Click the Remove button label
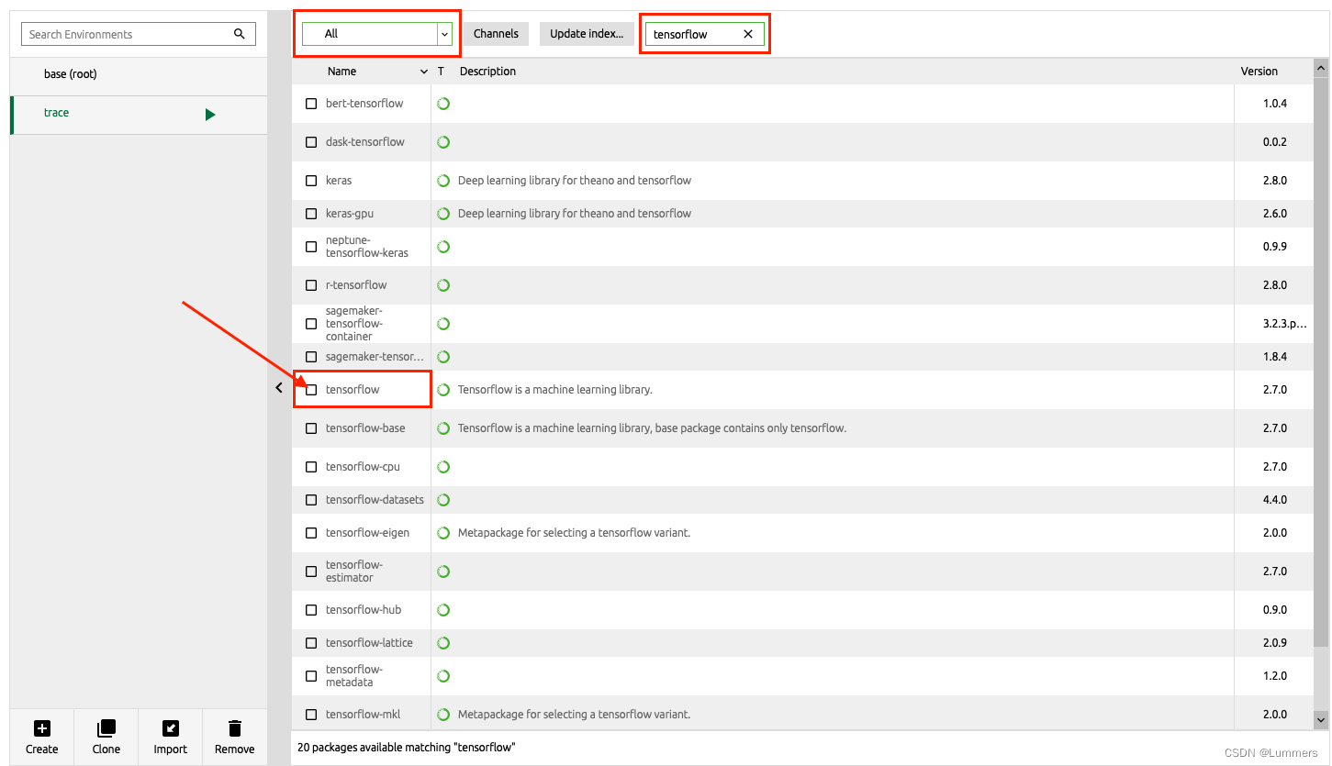 coord(235,749)
